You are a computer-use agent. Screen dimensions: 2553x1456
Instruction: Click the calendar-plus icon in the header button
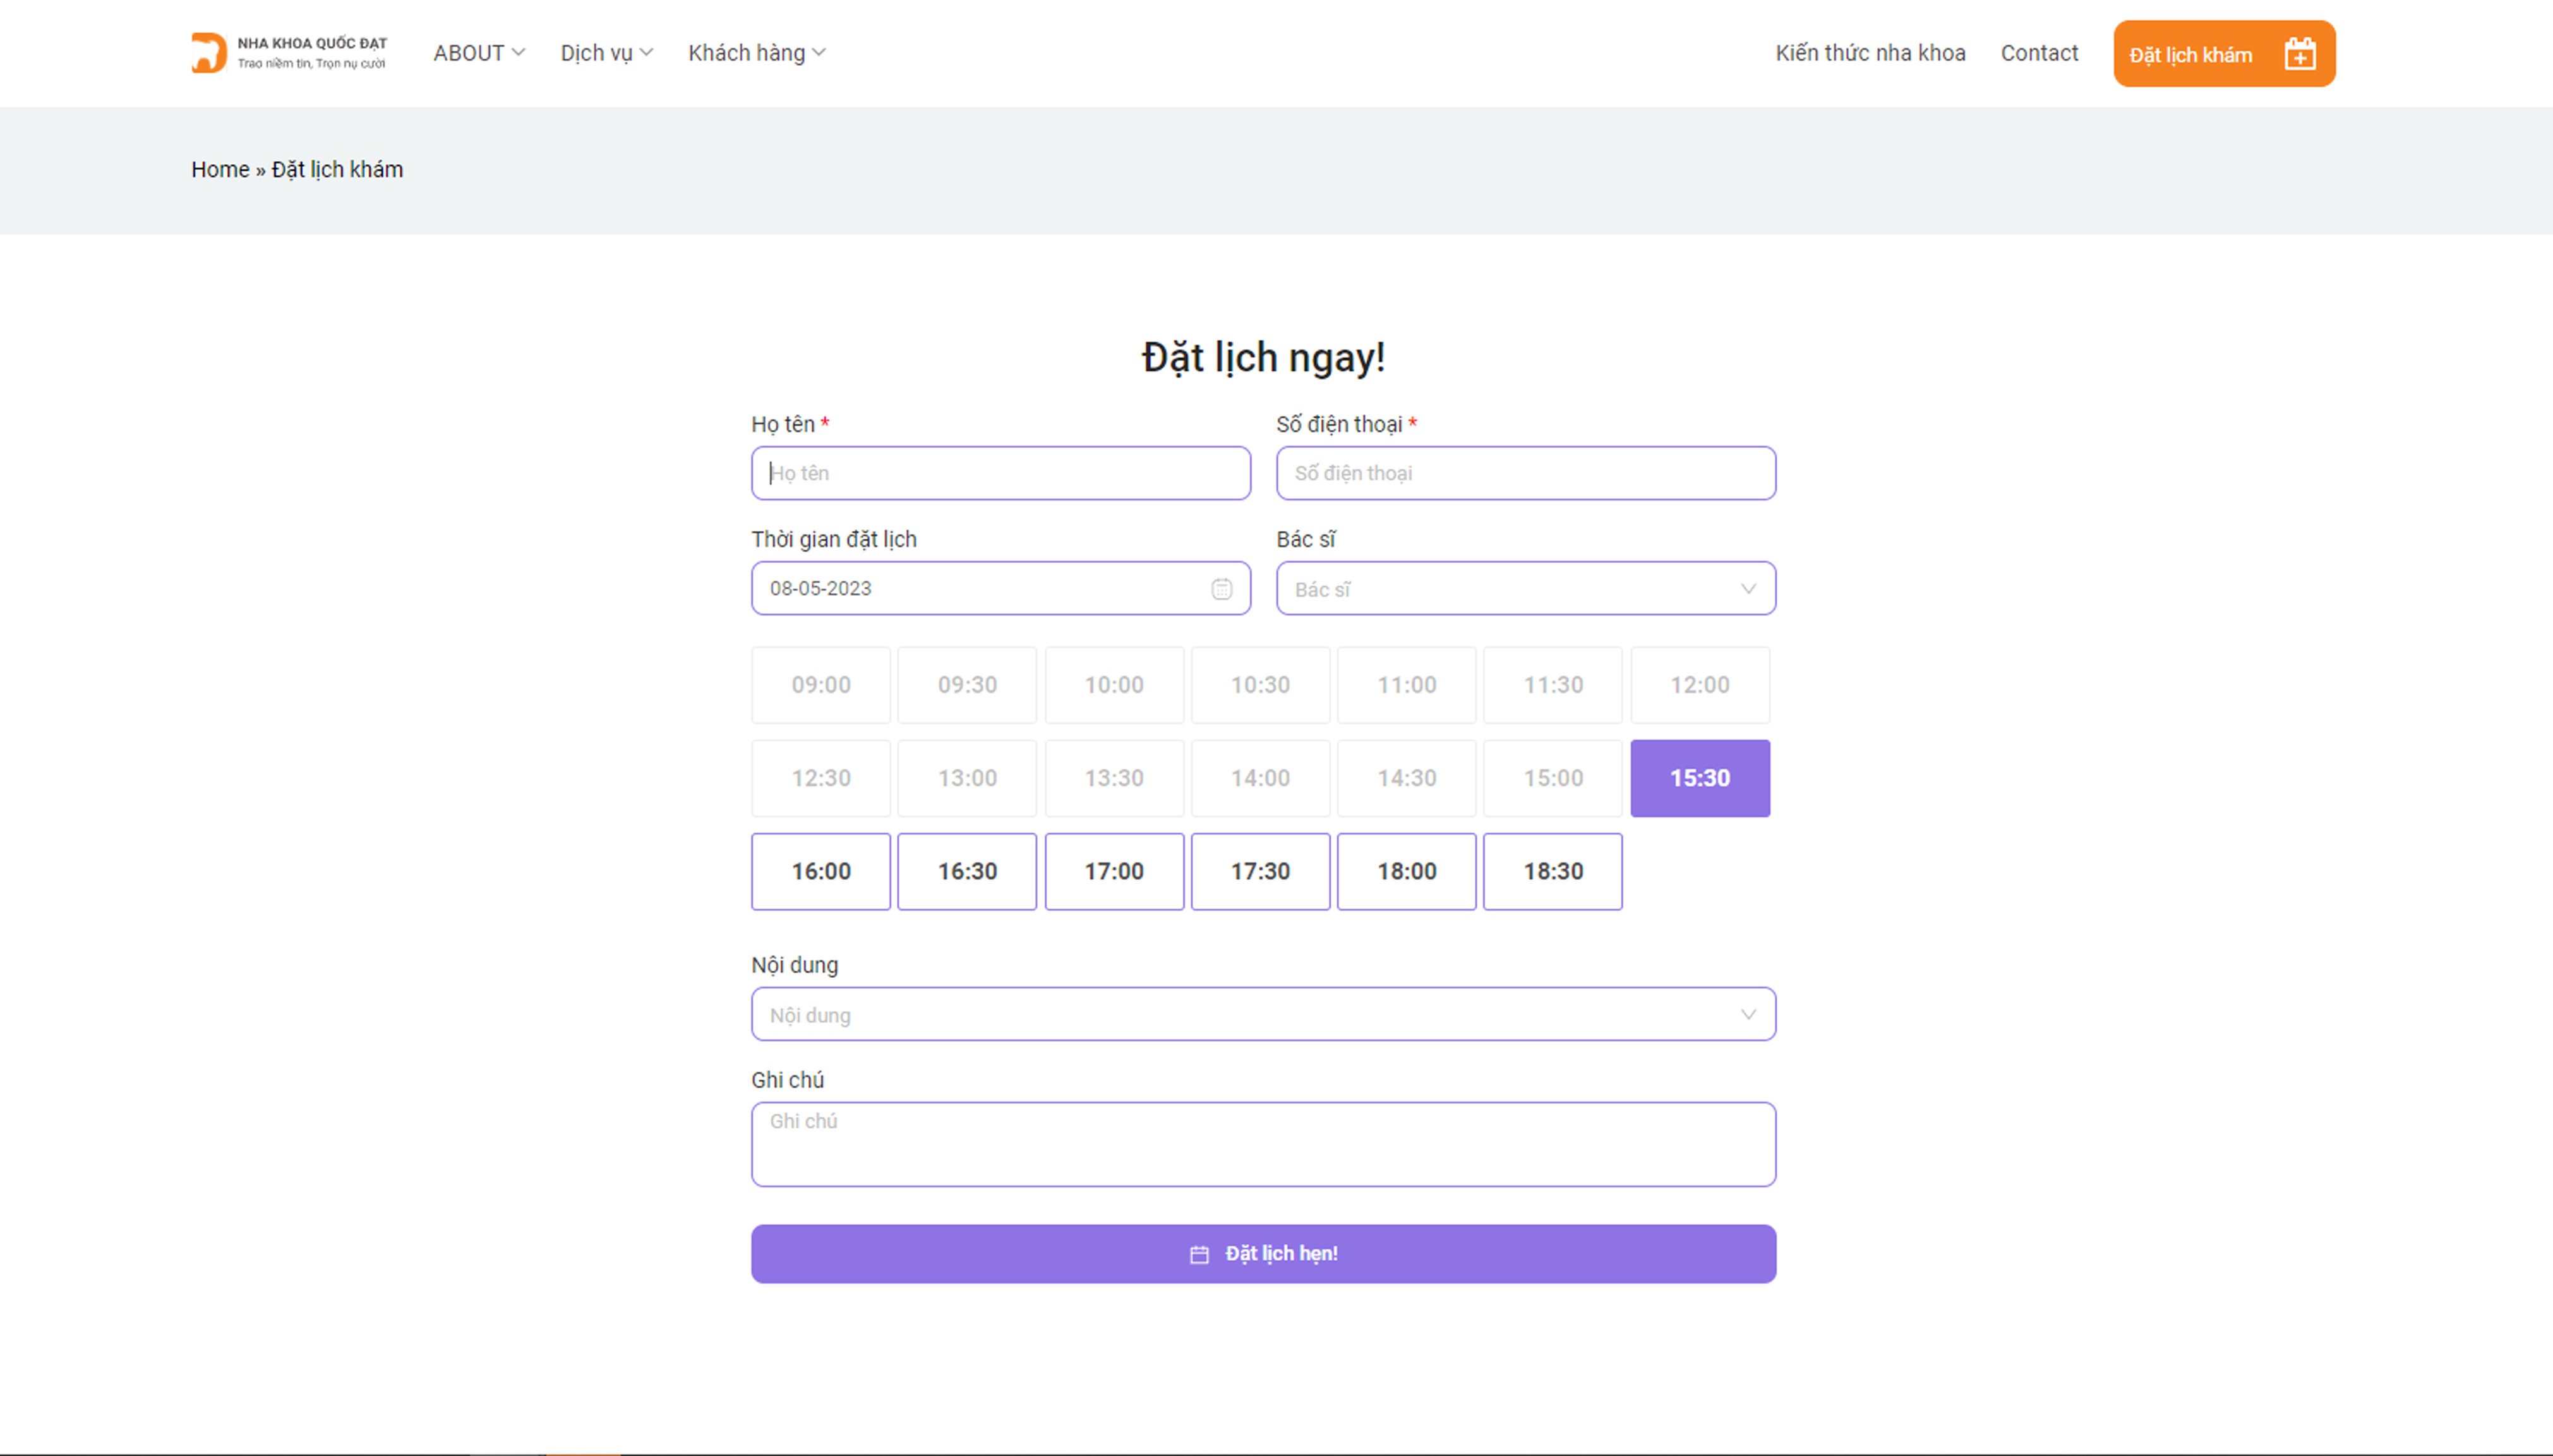coord(2299,54)
